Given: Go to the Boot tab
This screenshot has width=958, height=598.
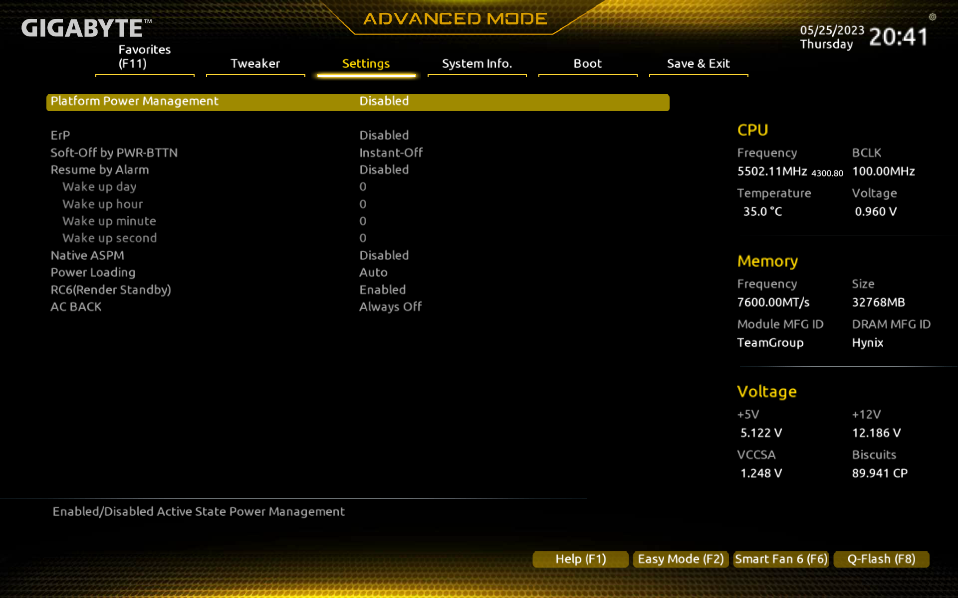Looking at the screenshot, I should coord(587,64).
